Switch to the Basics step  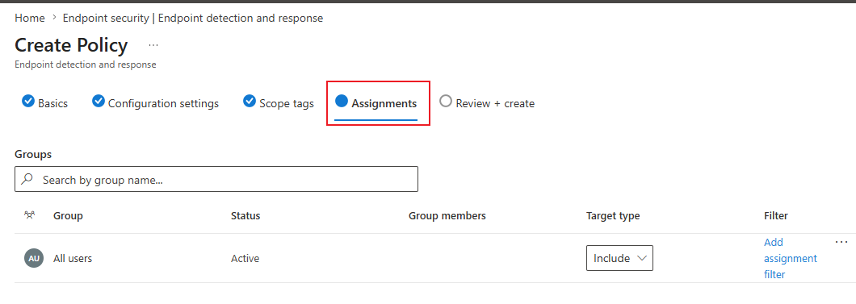[x=44, y=103]
